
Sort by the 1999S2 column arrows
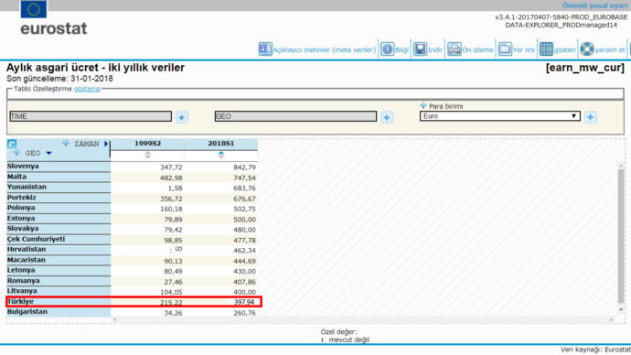(147, 155)
